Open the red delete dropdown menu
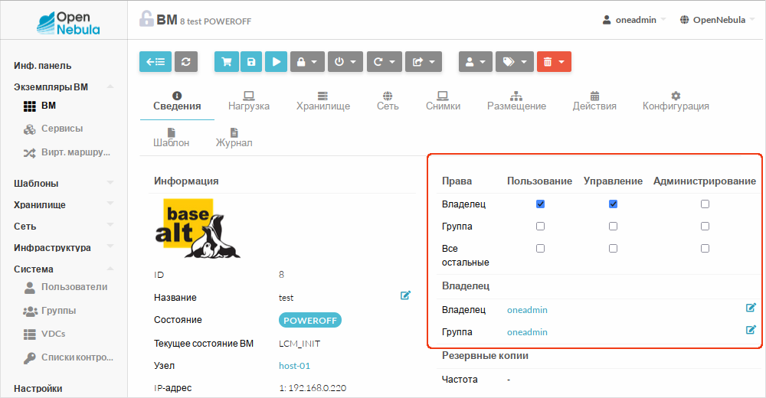 pyautogui.click(x=554, y=62)
